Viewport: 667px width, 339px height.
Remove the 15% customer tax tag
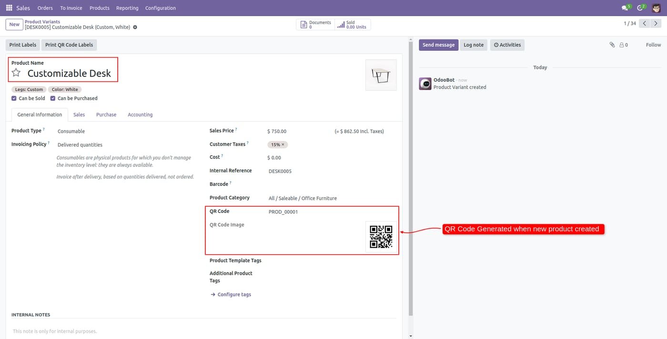tap(283, 145)
